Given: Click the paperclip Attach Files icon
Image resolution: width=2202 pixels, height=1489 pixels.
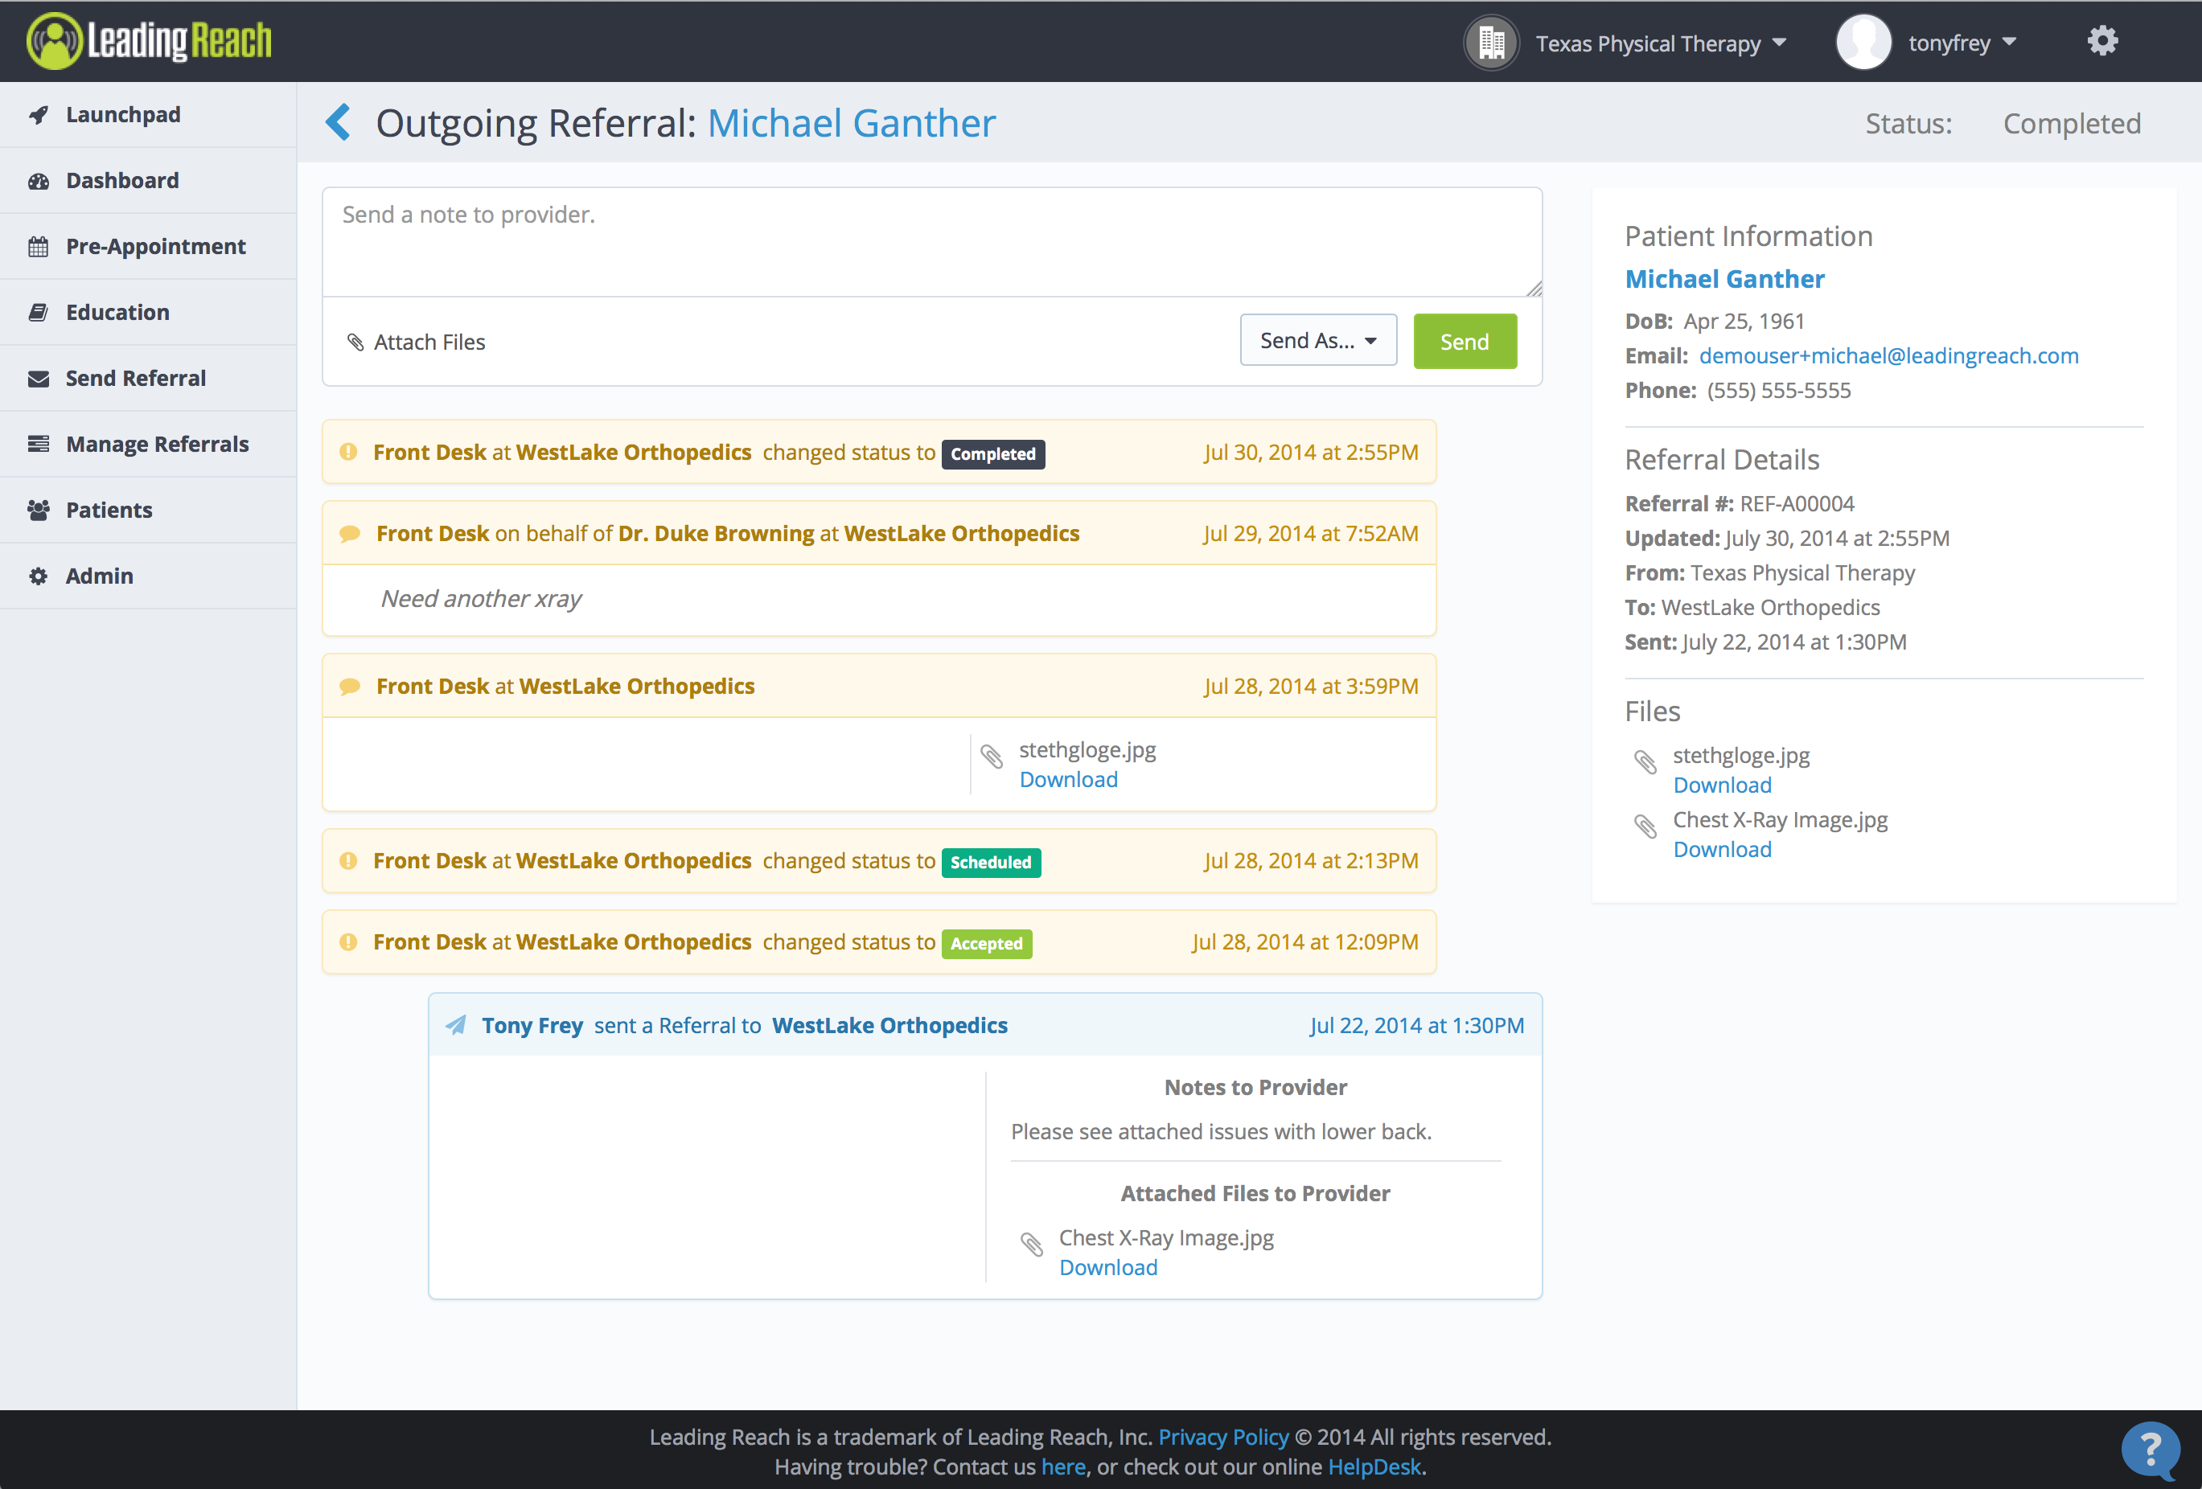Looking at the screenshot, I should (356, 342).
